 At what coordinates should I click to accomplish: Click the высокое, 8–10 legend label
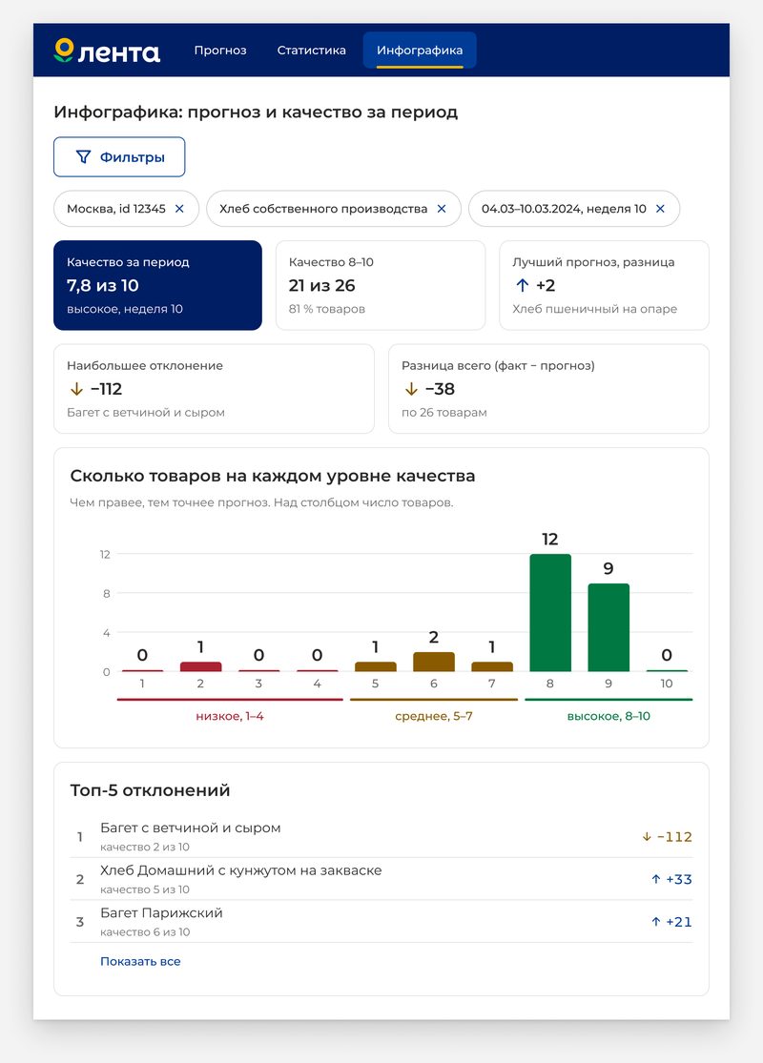click(608, 716)
